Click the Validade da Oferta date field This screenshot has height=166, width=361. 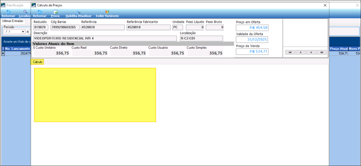[252, 40]
